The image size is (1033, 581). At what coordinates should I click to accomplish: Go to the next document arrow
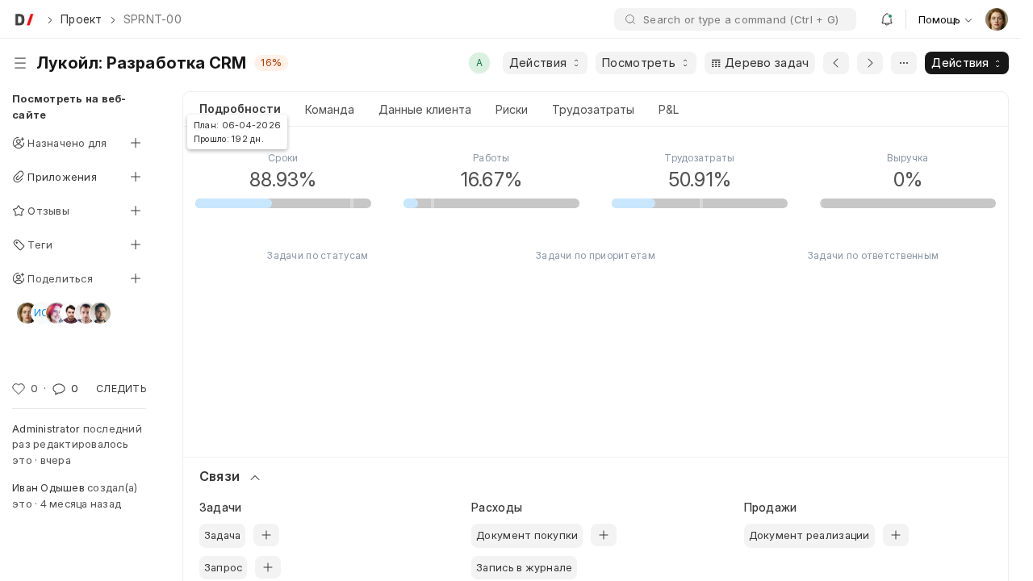(870, 63)
